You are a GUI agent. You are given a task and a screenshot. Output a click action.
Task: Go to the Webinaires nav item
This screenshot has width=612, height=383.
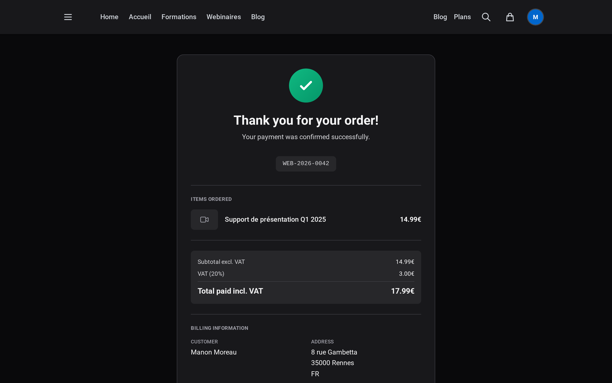224,17
